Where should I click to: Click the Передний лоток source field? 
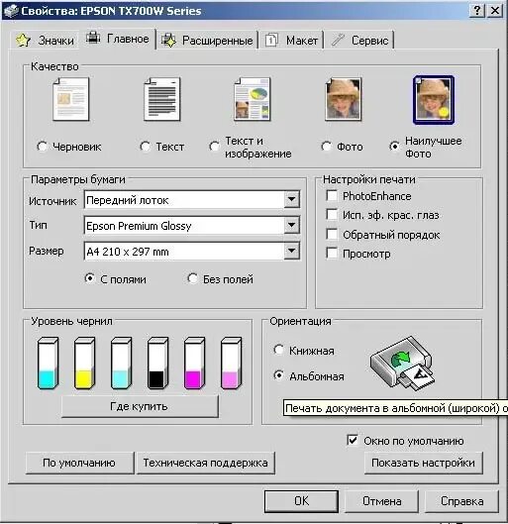192,200
